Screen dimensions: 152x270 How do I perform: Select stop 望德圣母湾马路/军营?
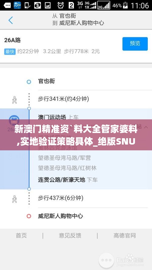[x=64, y=158]
